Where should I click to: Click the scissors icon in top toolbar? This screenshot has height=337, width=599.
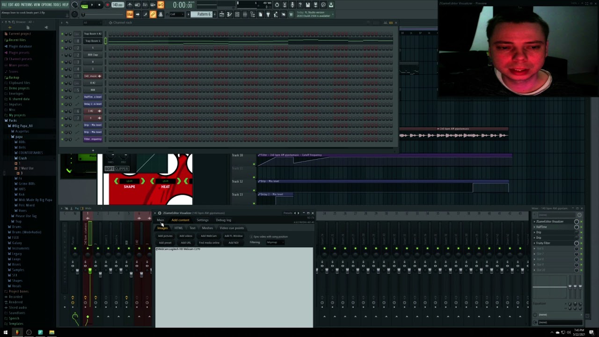click(x=285, y=5)
